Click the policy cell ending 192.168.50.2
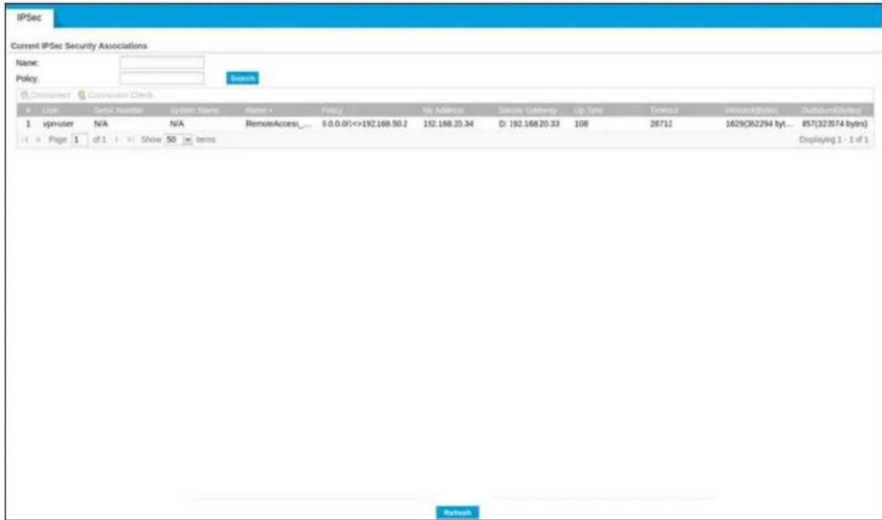The height and width of the screenshot is (520, 882). point(364,123)
